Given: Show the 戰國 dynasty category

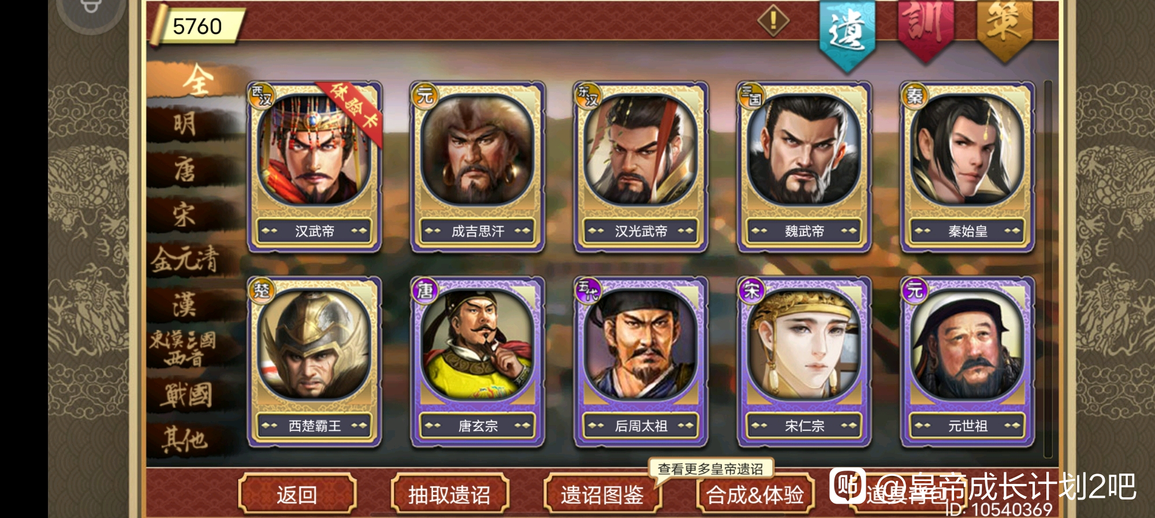Looking at the screenshot, I should 186,395.
